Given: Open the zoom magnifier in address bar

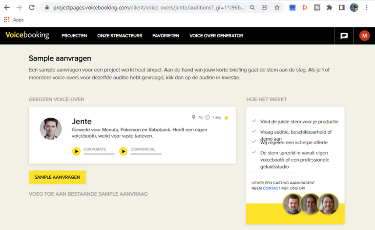Looking at the screenshot, I should pyautogui.click(x=252, y=8).
